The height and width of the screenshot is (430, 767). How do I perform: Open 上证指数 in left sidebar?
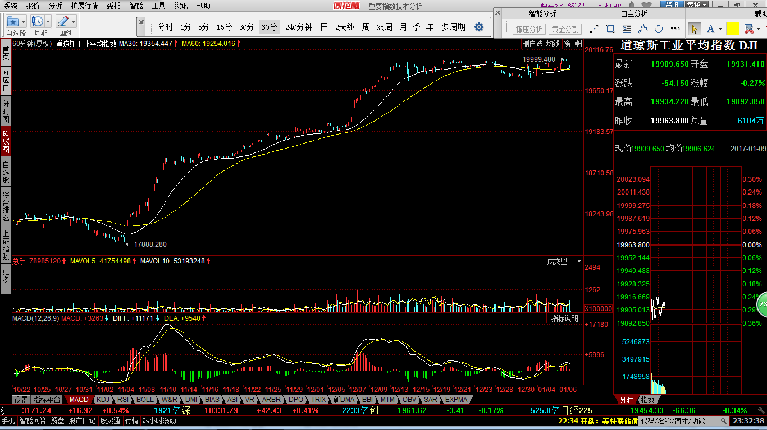click(x=6, y=243)
